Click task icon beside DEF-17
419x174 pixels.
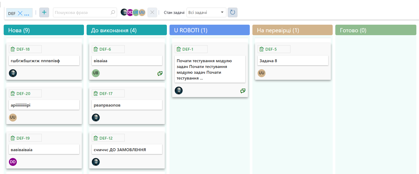(x=96, y=93)
